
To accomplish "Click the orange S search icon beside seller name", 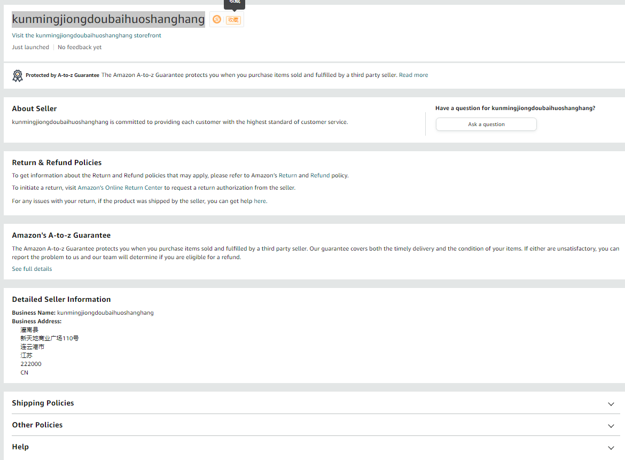I will [217, 19].
